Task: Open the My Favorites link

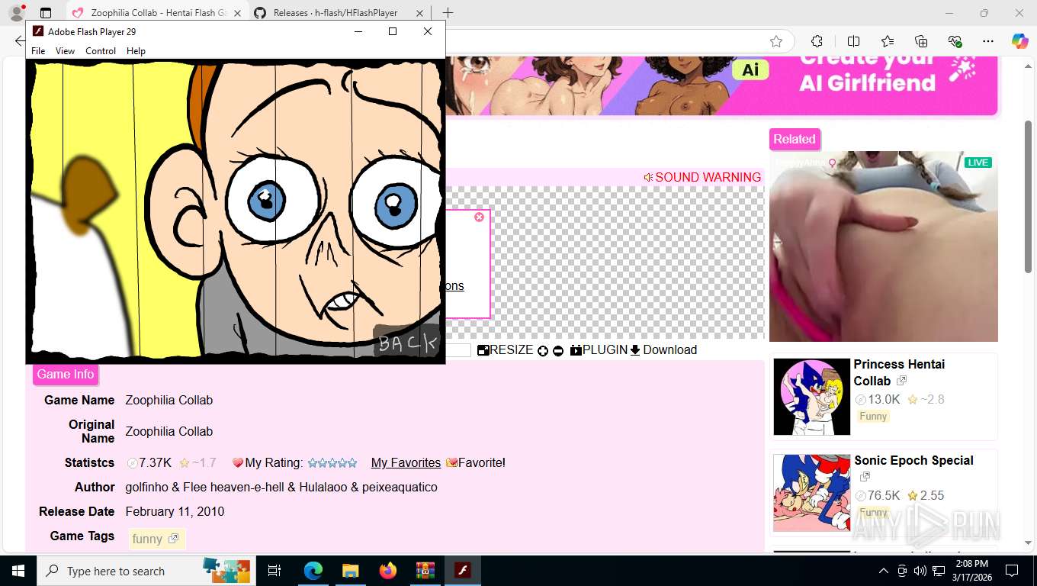Action: tap(406, 462)
